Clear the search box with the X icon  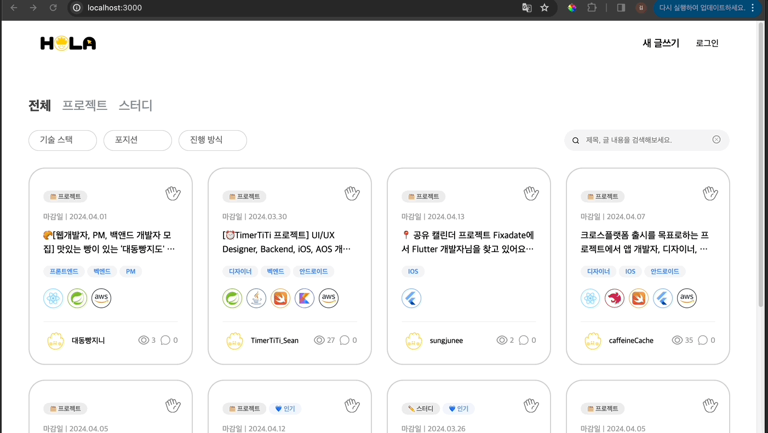tap(717, 139)
